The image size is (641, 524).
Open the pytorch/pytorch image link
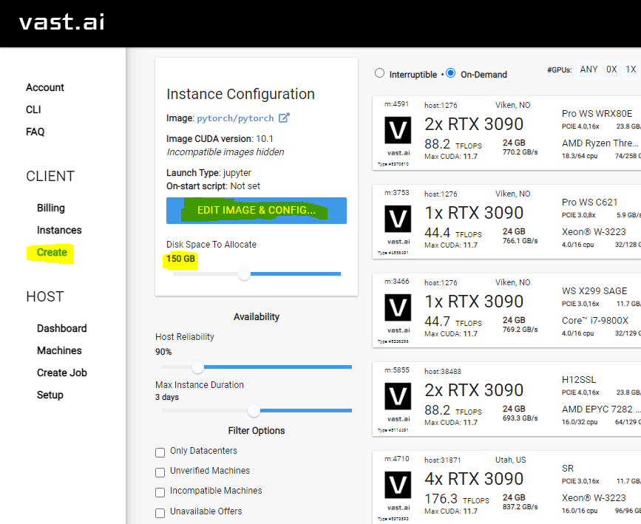click(x=235, y=118)
